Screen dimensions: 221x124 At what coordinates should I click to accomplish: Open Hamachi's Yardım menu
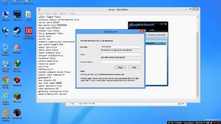[152, 30]
